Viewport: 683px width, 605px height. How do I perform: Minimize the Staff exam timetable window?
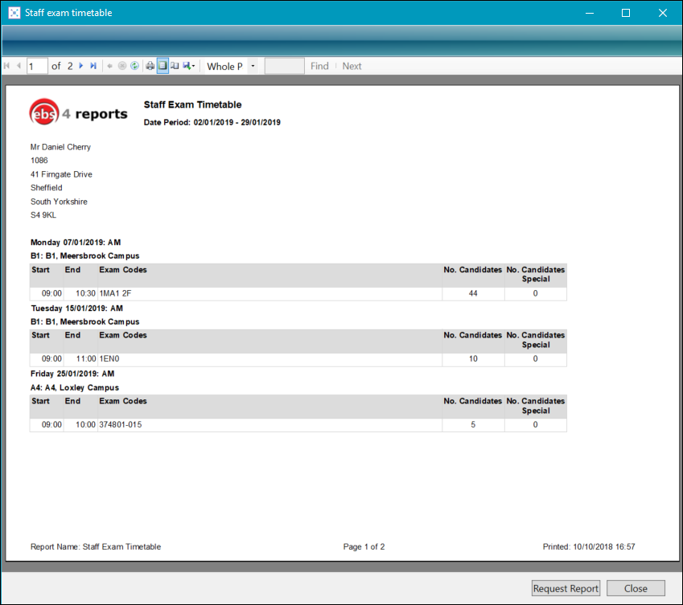589,13
